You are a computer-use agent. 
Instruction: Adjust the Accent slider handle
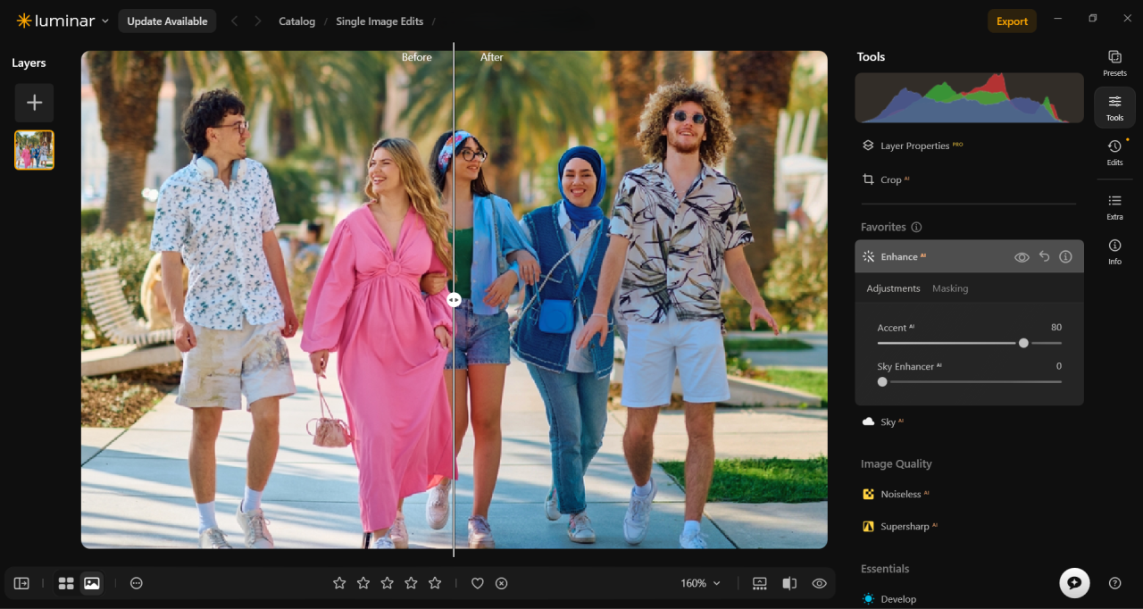1023,343
